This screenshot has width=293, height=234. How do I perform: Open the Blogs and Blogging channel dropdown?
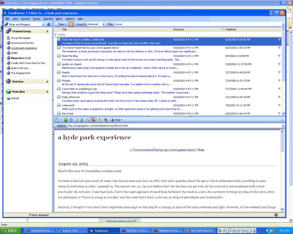(x=43, y=24)
